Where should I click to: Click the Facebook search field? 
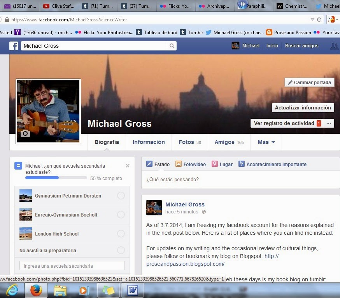click(94, 46)
